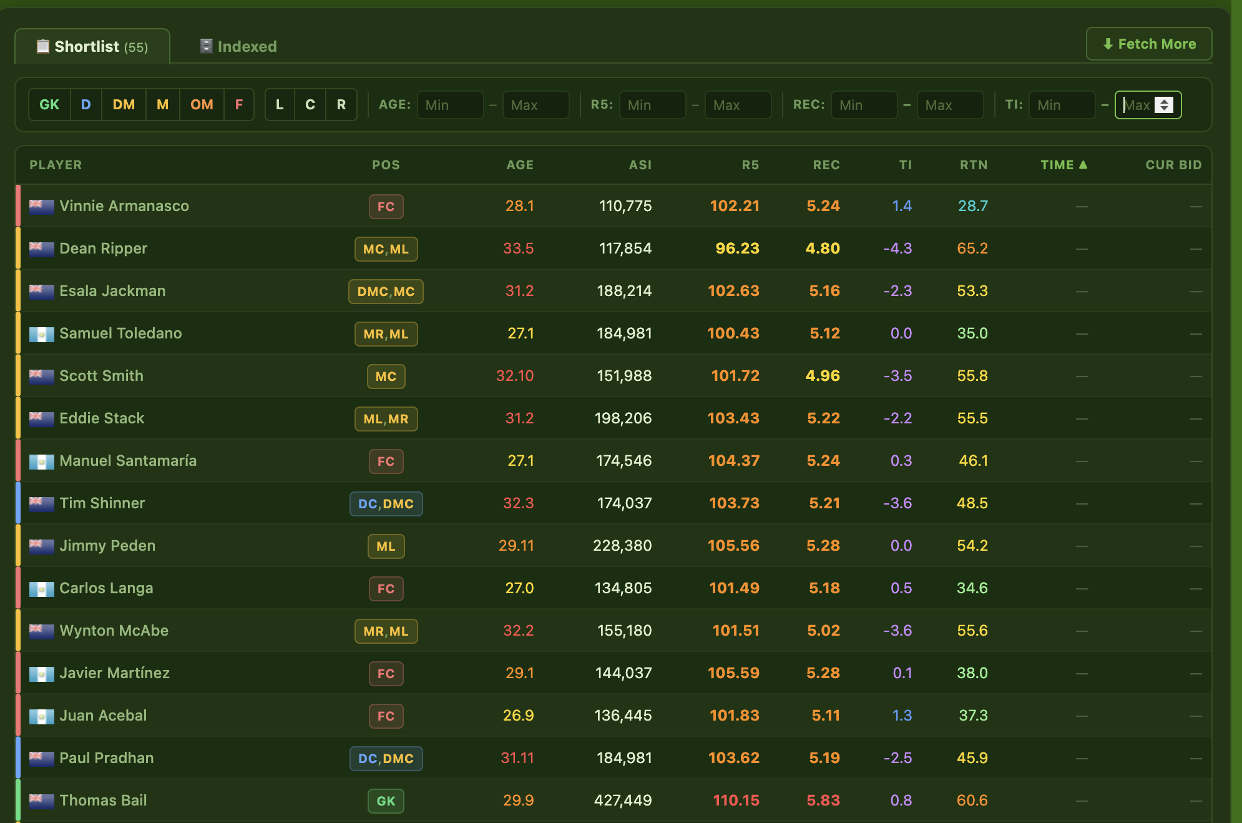1242x823 pixels.
Task: Click the TI Min input field
Action: click(x=1062, y=105)
